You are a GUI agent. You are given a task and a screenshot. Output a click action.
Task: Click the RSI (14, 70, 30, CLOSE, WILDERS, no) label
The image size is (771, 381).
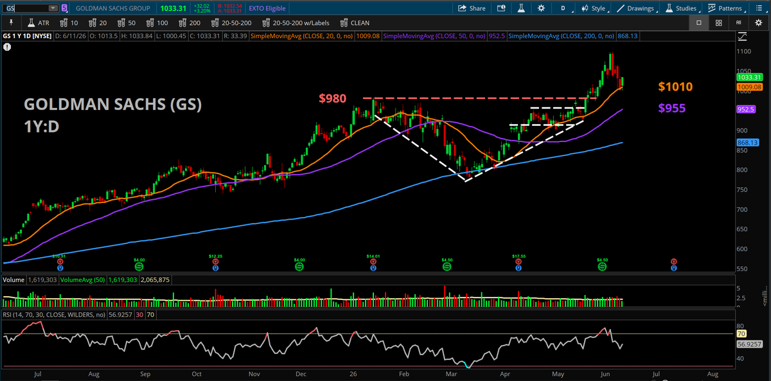point(55,315)
